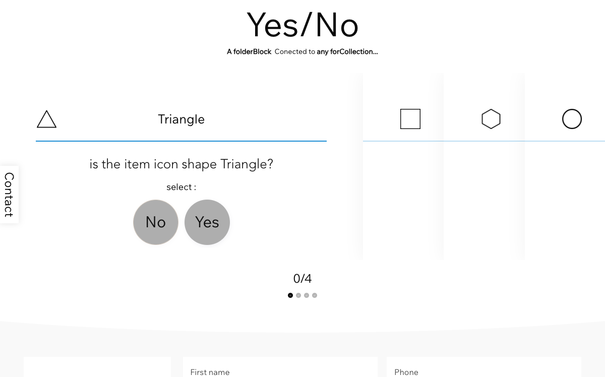Click the blank card beside First name
605x377 pixels.
point(97,367)
